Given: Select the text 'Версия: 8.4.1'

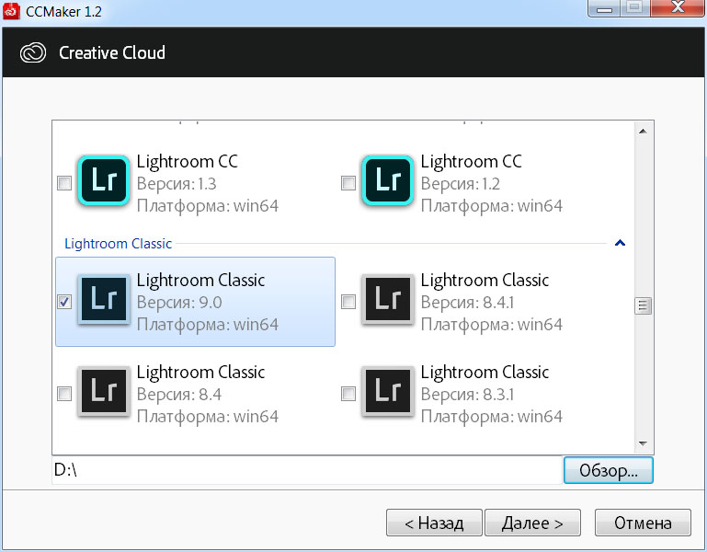Looking at the screenshot, I should [468, 303].
